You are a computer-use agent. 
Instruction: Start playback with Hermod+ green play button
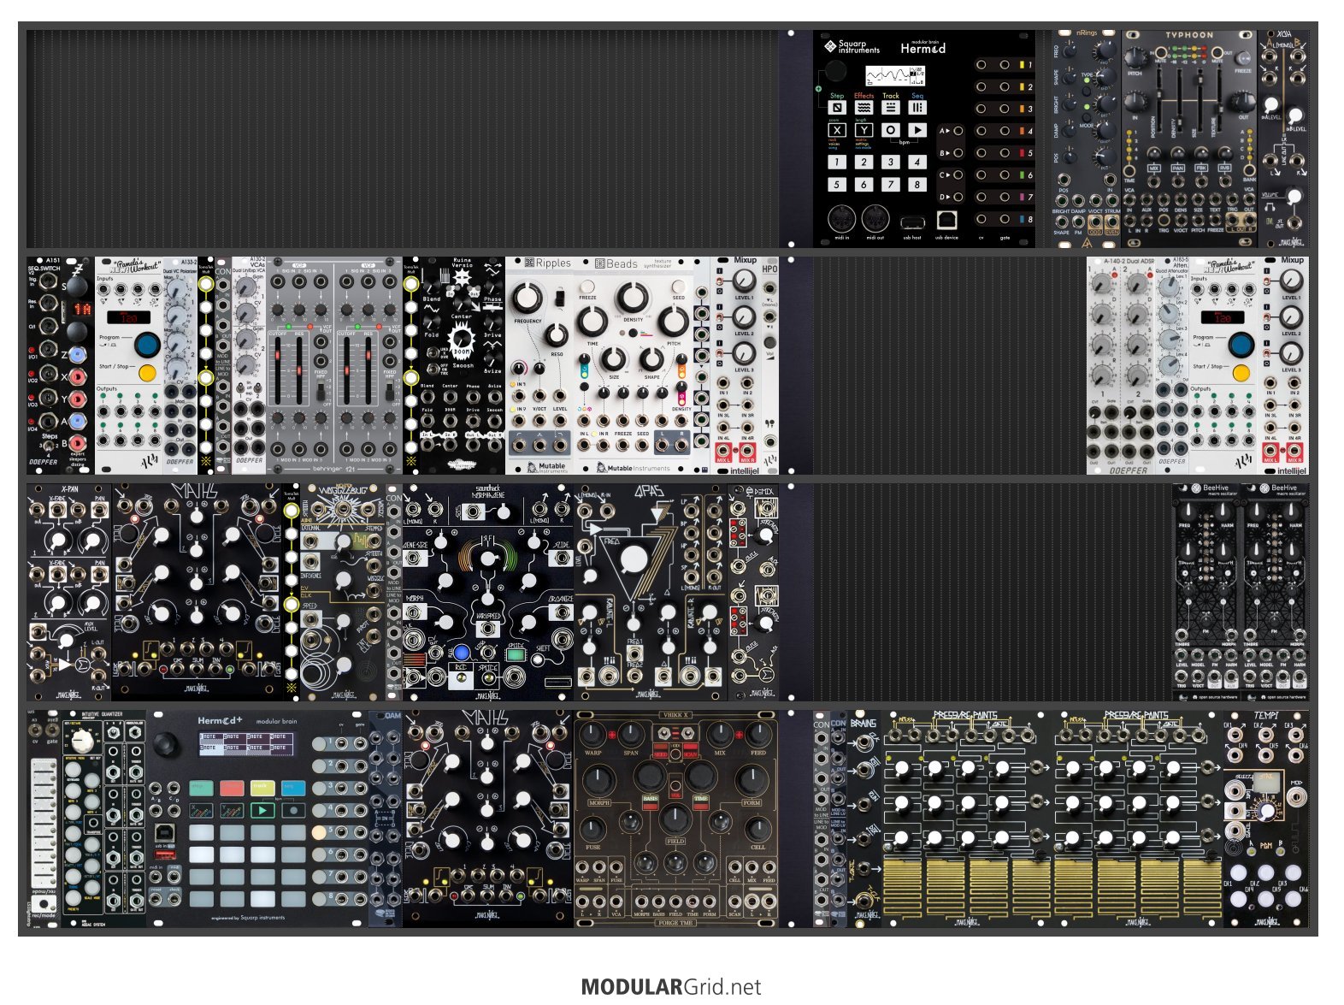pos(262,810)
